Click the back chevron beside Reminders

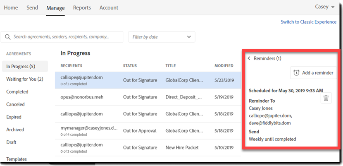(249, 58)
